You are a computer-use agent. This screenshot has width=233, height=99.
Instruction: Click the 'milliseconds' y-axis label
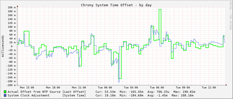[x=3, y=46]
